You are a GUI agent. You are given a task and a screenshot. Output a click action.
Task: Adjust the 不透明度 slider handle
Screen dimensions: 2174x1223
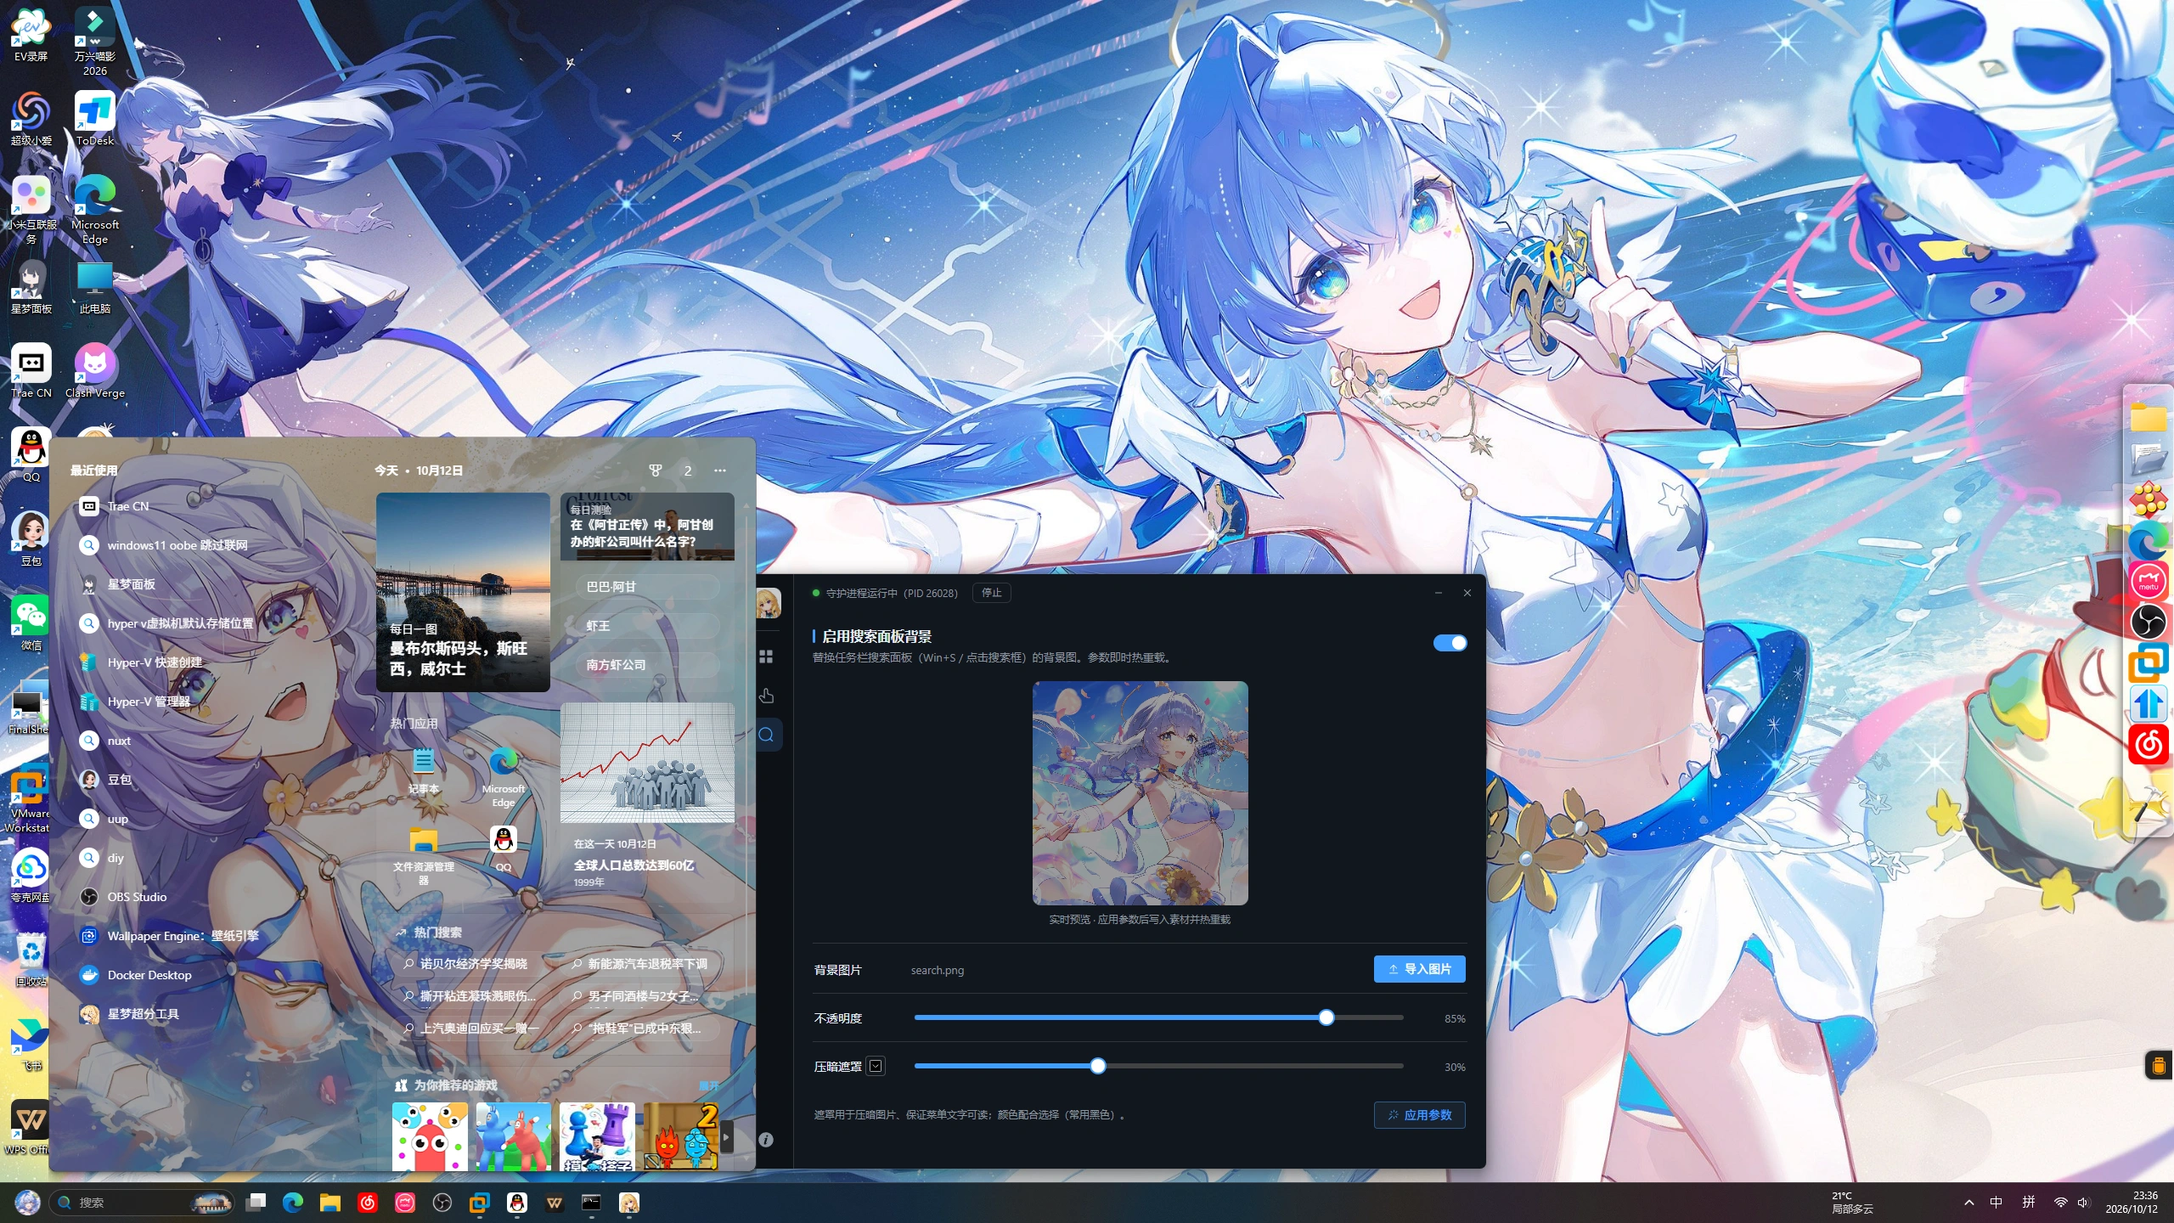pos(1326,1017)
